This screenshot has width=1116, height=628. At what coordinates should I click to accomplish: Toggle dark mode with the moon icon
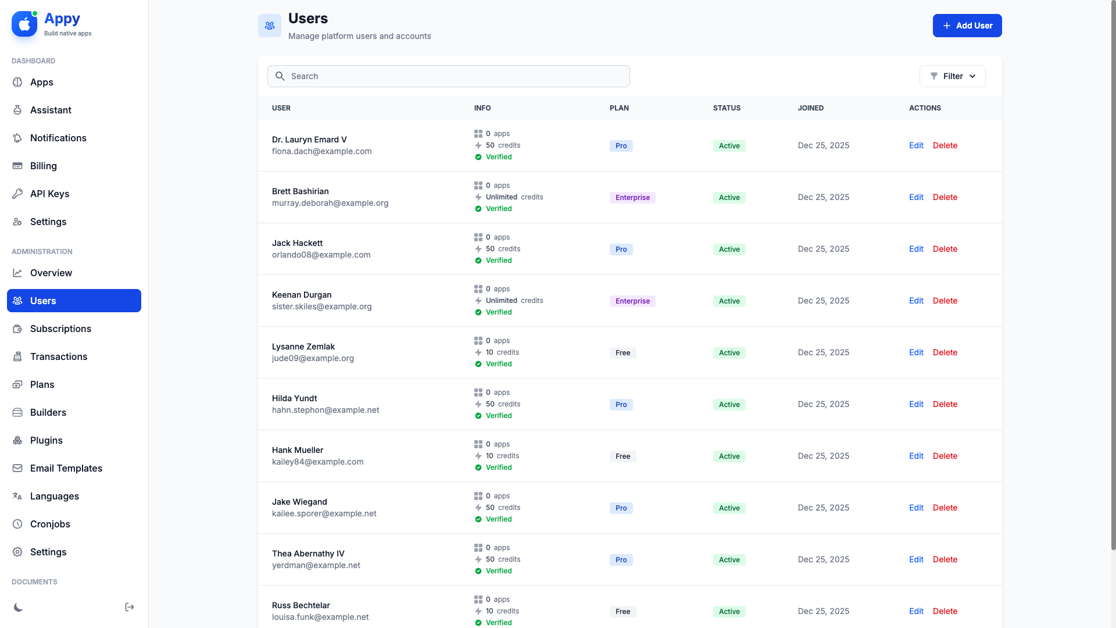[19, 607]
